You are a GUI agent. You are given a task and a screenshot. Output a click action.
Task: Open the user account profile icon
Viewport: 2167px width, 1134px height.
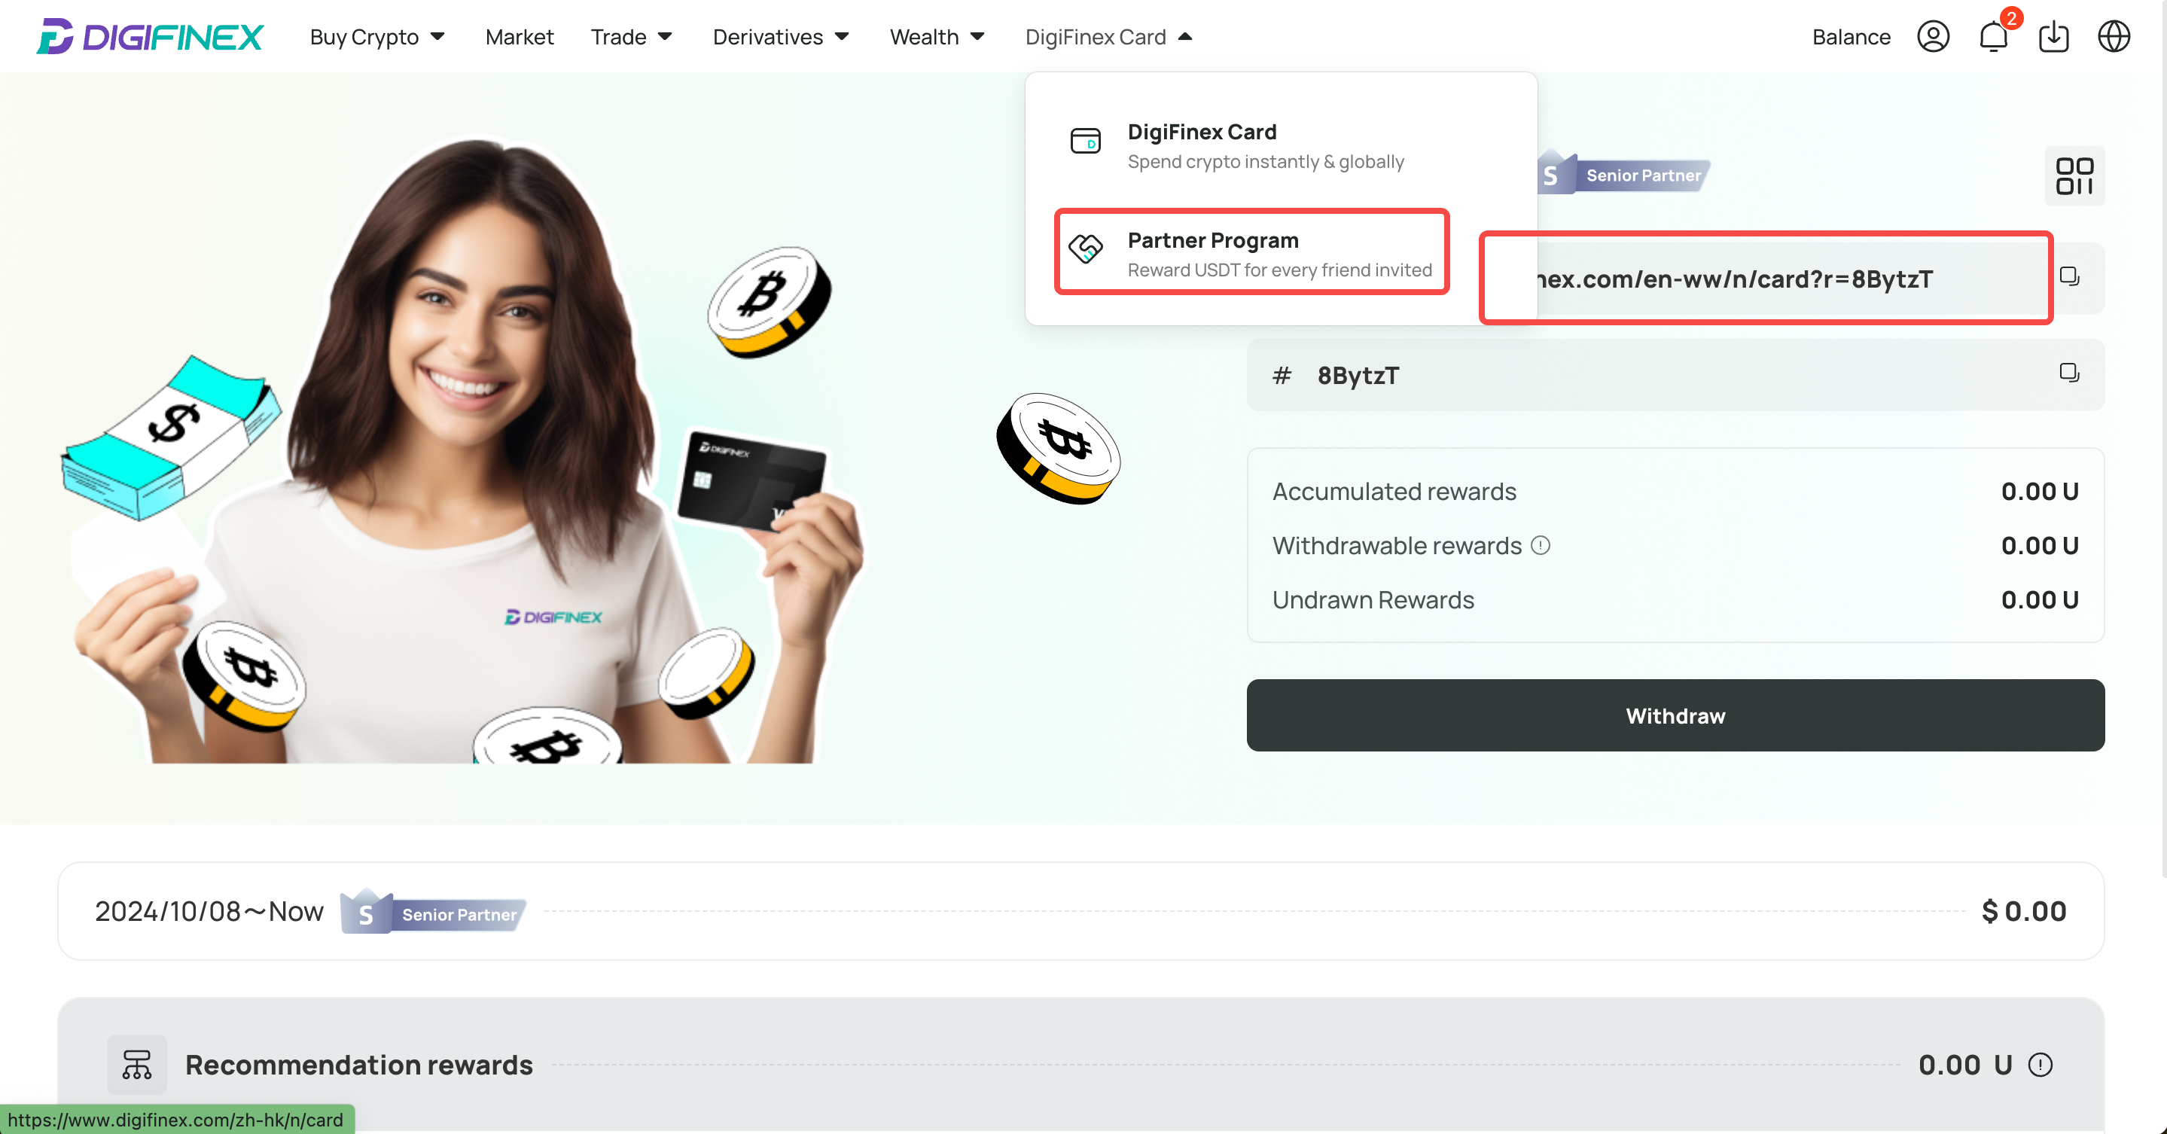(x=1933, y=37)
